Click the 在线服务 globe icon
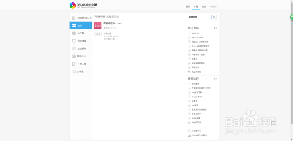293x141 pixels. [74, 48]
